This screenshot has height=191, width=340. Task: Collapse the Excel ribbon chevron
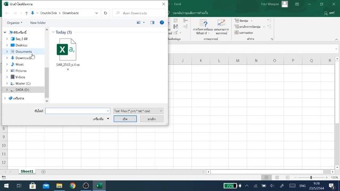pyautogui.click(x=336, y=40)
